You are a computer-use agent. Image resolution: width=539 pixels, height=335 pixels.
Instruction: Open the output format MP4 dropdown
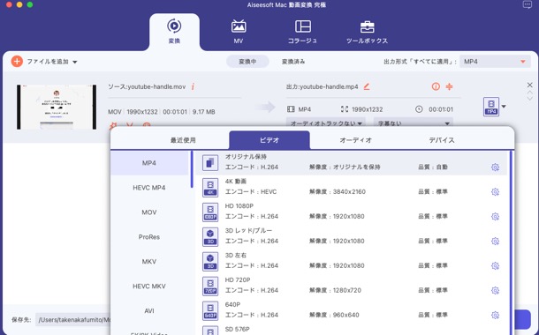[495, 62]
